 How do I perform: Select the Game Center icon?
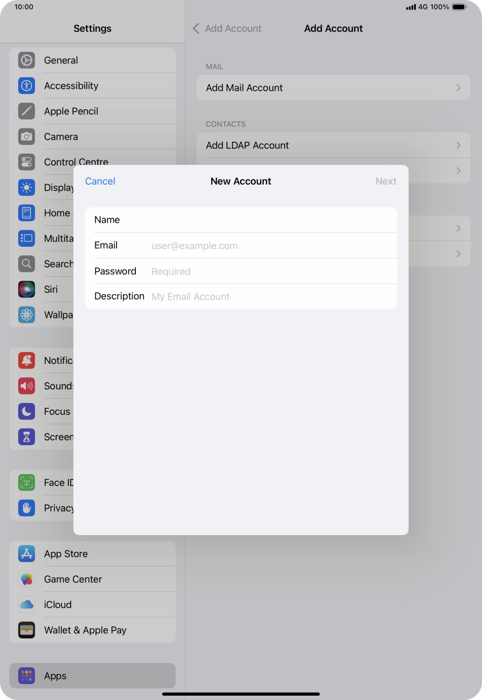click(x=26, y=579)
